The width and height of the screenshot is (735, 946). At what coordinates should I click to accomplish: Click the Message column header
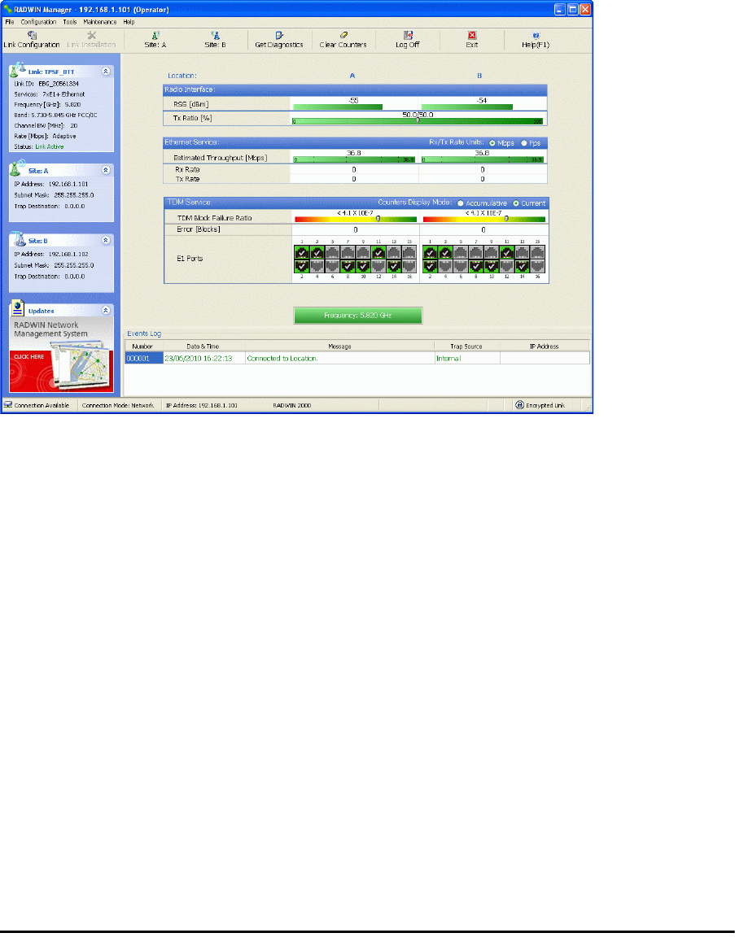click(x=339, y=347)
